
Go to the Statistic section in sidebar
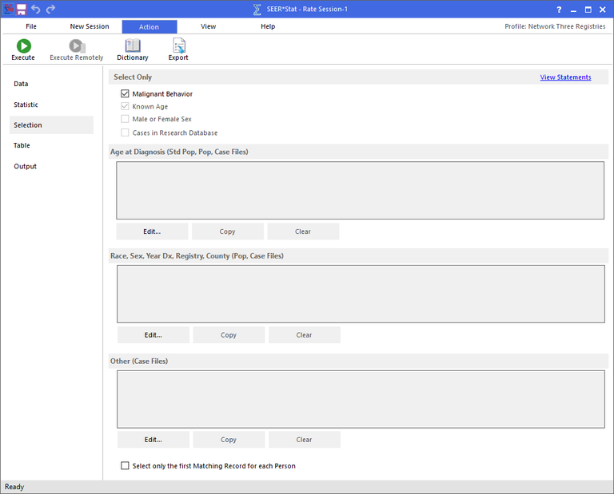tap(26, 105)
